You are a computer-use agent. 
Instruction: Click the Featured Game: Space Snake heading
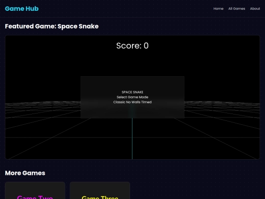tap(52, 27)
